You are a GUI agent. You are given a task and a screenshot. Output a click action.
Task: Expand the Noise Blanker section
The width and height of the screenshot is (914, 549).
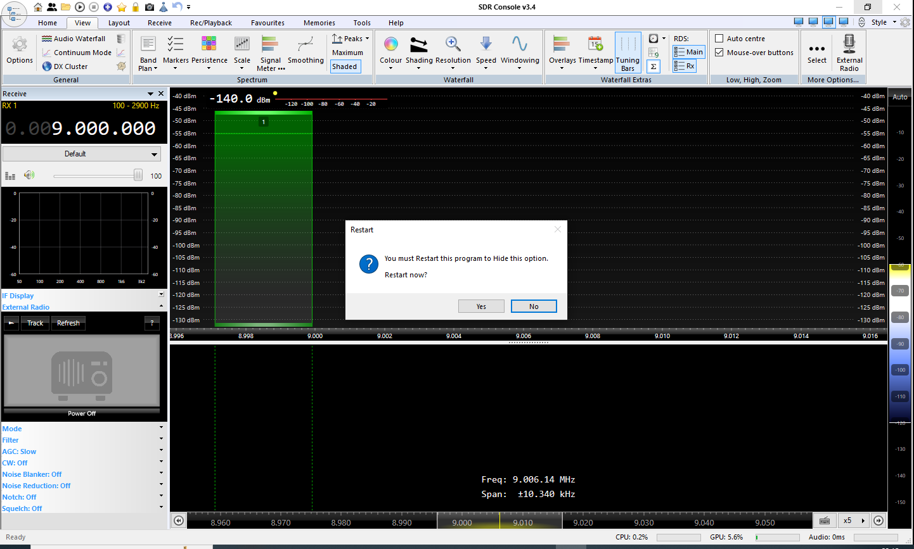pos(161,474)
